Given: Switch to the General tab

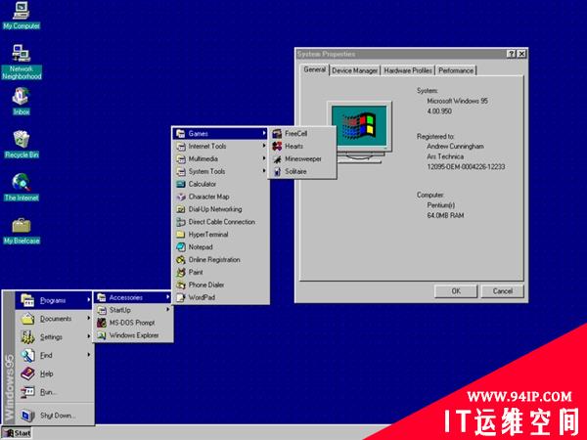Looking at the screenshot, I should tap(314, 69).
